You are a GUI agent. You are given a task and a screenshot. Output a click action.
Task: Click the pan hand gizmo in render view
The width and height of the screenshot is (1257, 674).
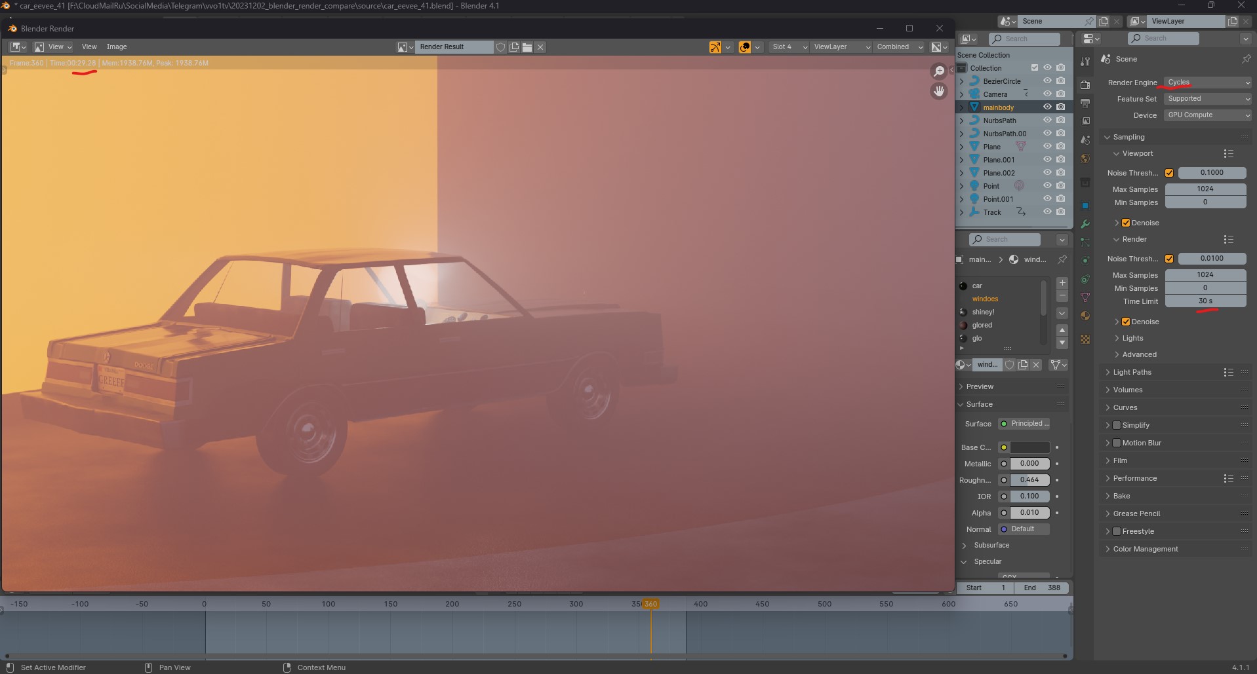tap(939, 91)
